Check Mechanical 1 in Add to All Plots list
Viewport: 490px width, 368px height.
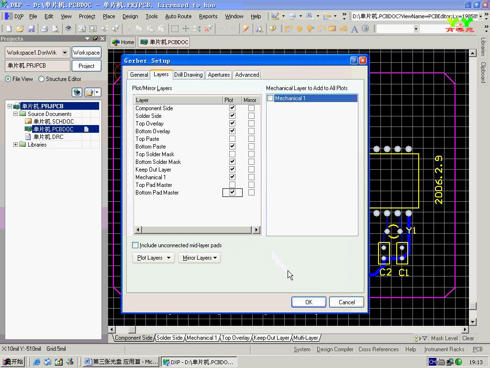click(270, 98)
